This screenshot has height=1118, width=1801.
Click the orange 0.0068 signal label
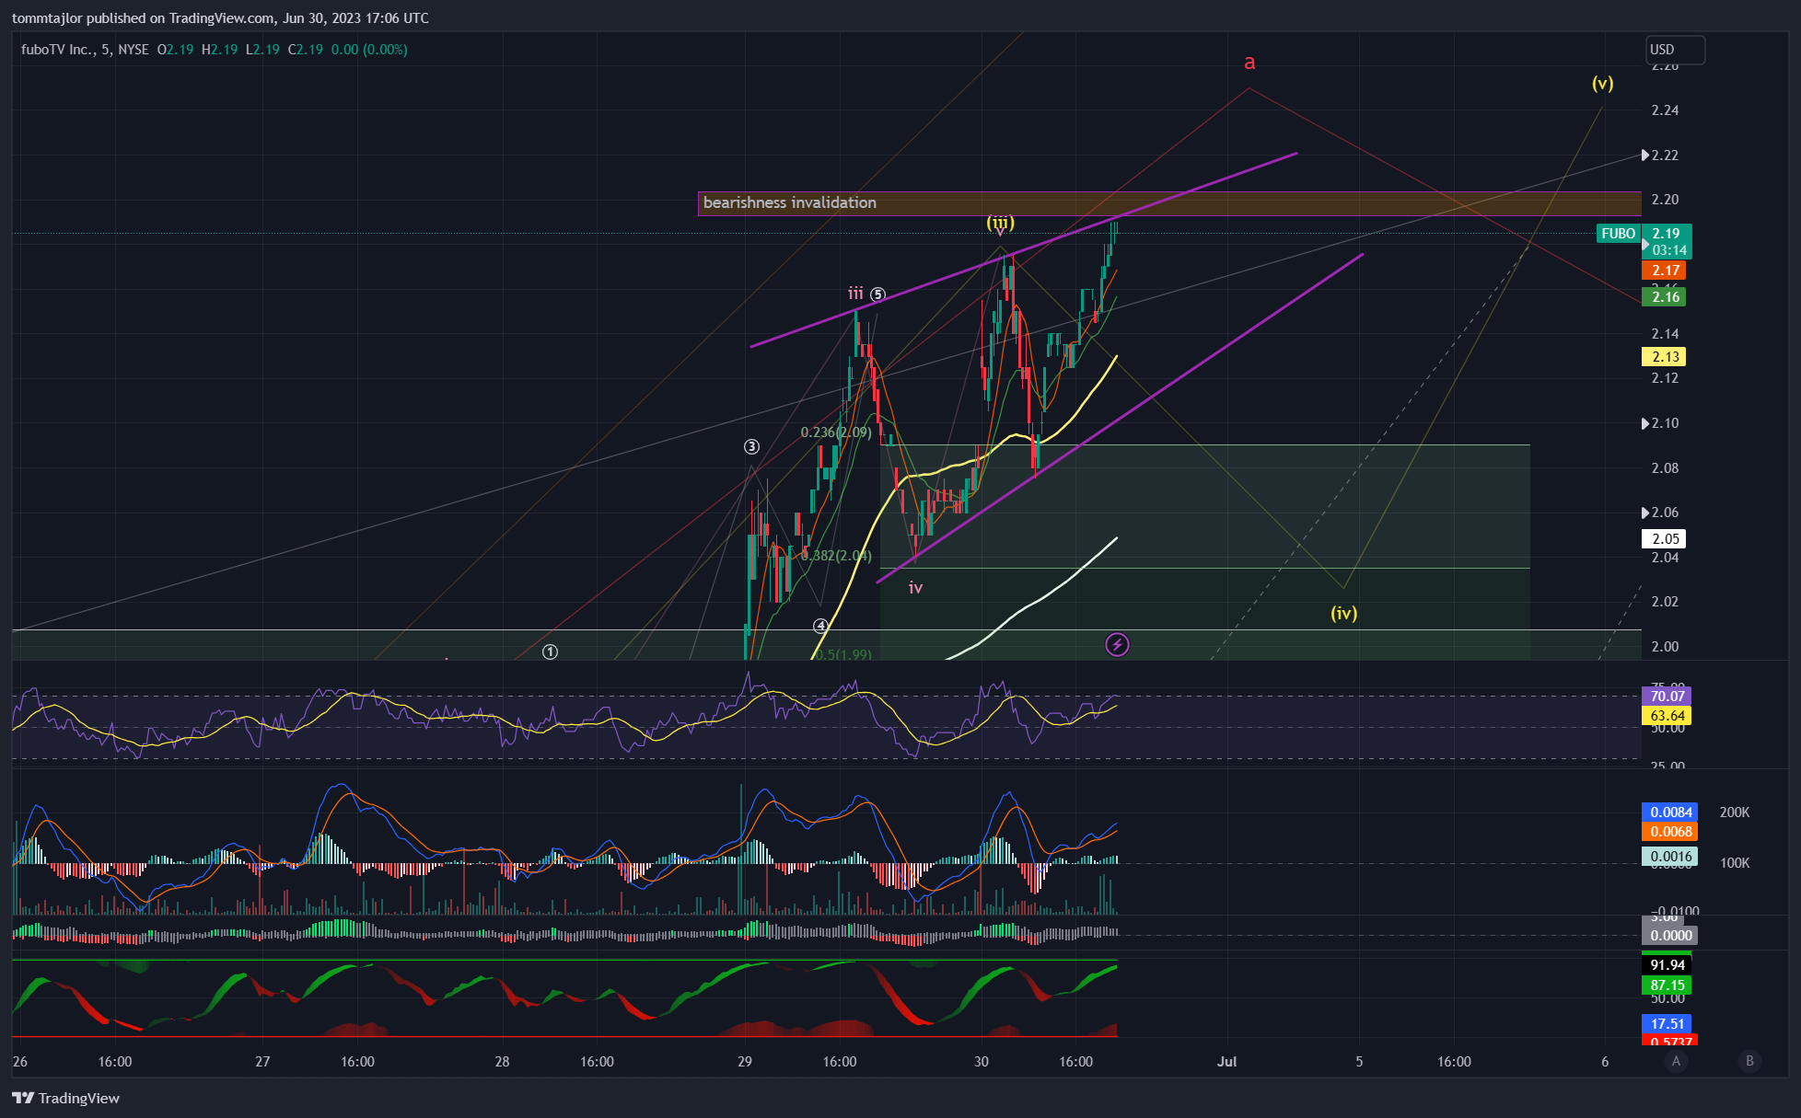(1670, 832)
